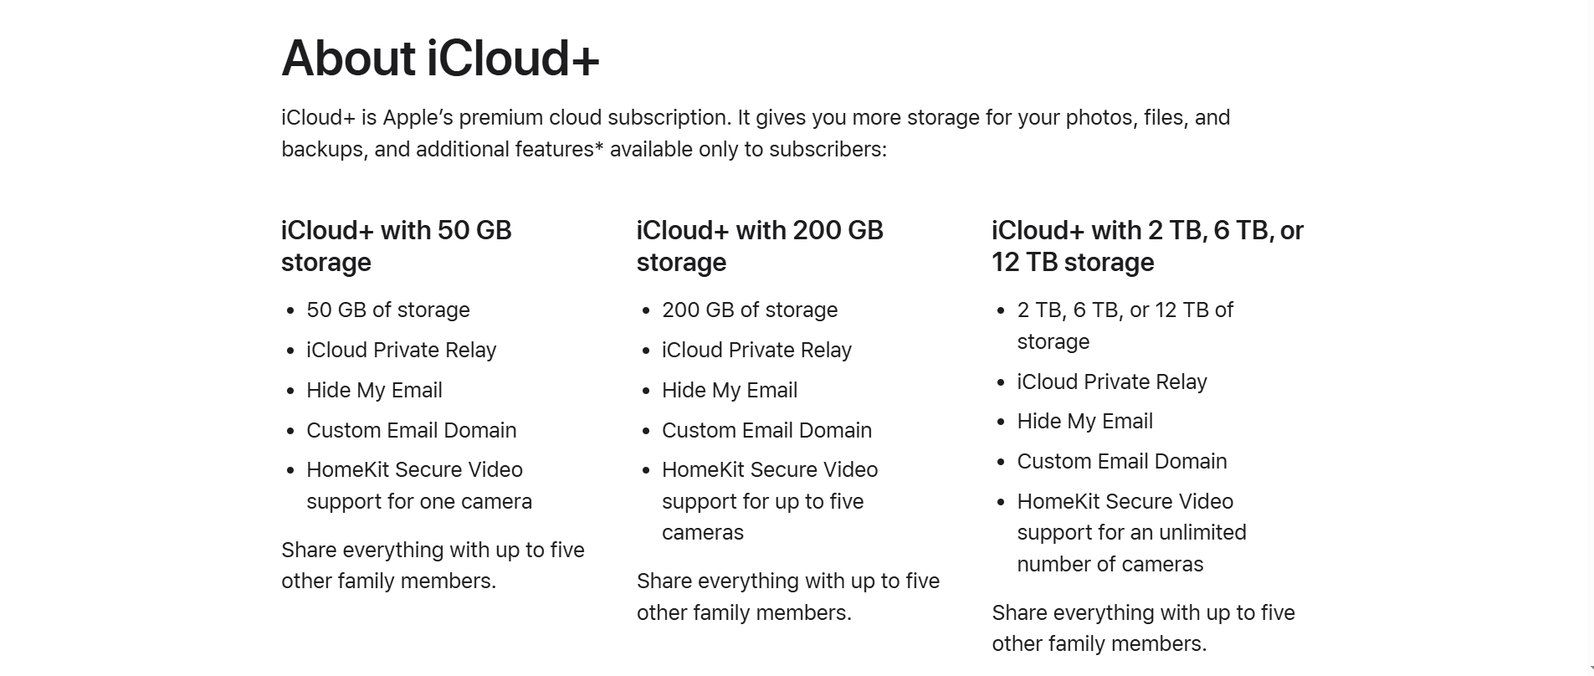Click iCloud Private Relay under the 2 TB plan
The width and height of the screenshot is (1594, 676).
coord(1111,382)
